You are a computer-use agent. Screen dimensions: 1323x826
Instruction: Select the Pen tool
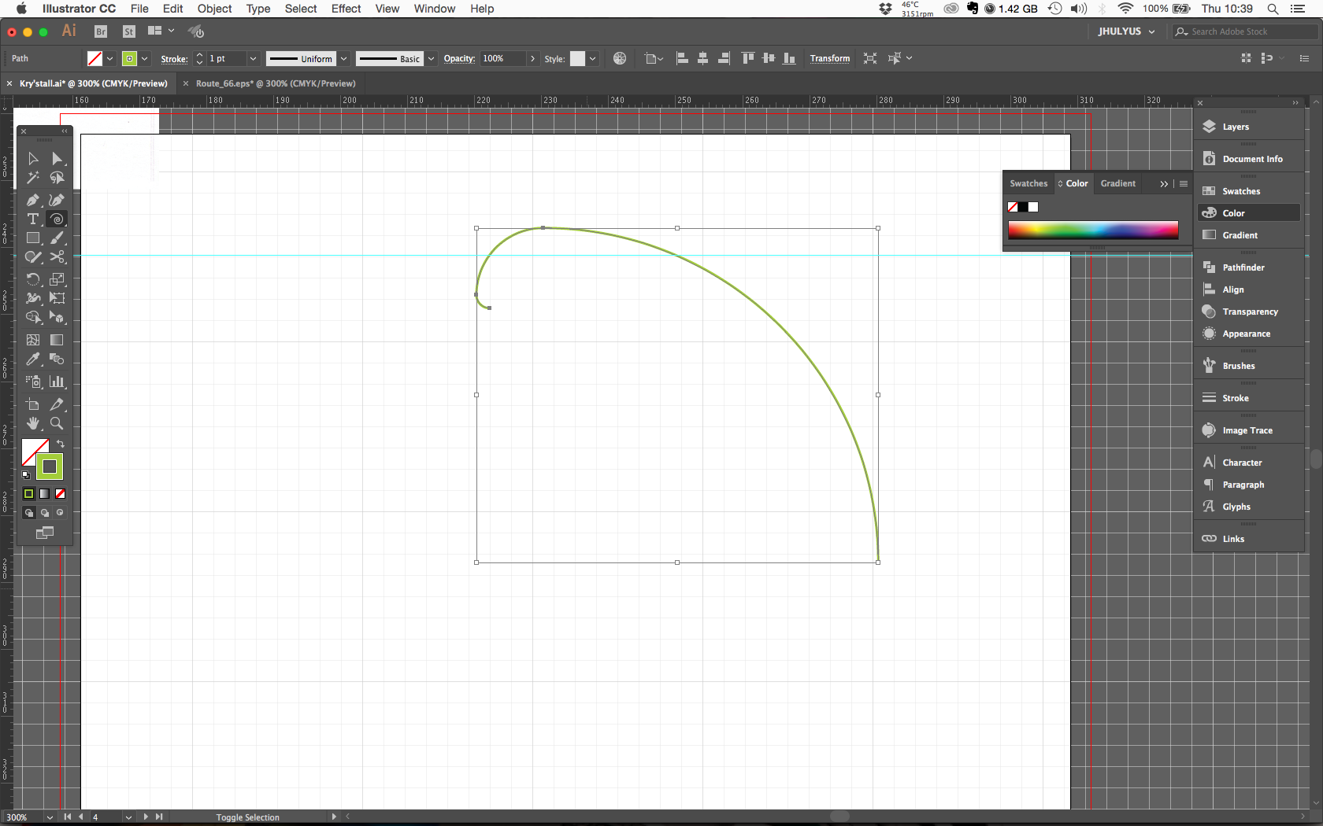coord(33,200)
